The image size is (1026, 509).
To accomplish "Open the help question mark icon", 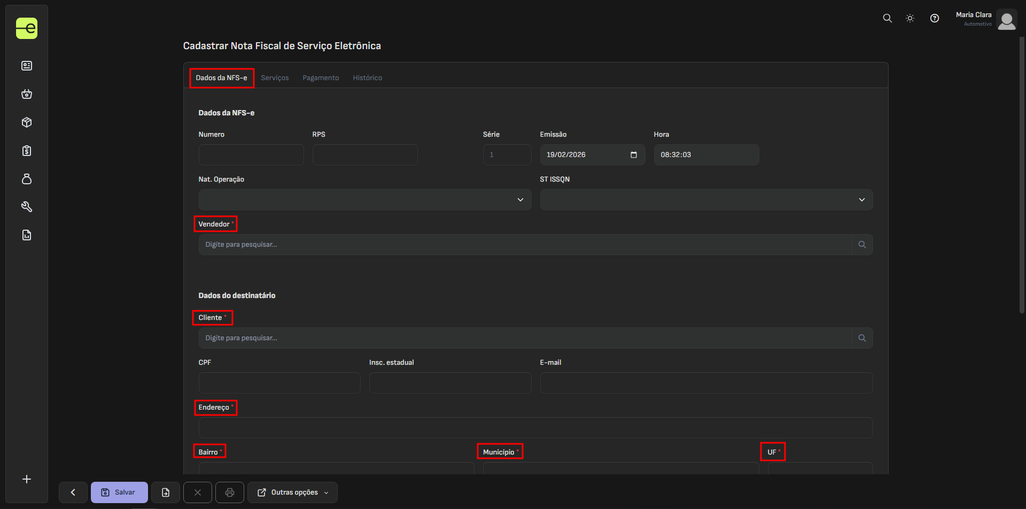I will point(934,18).
